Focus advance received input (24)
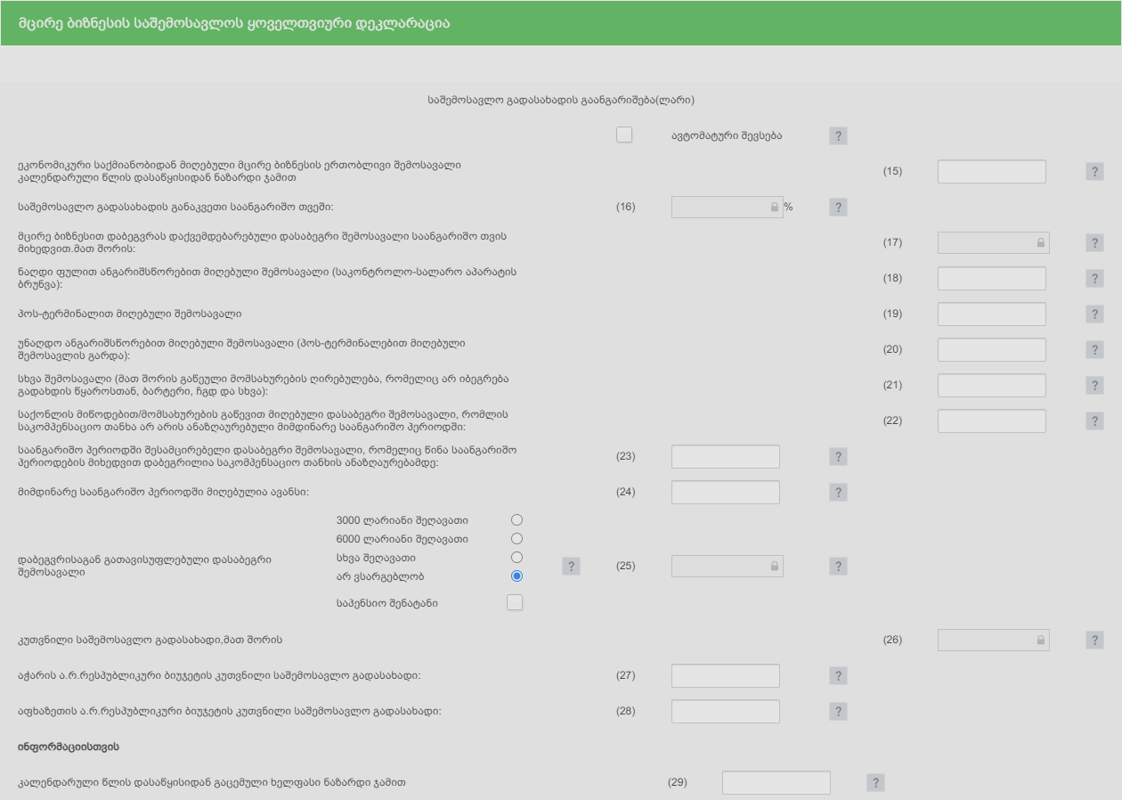Image resolution: width=1122 pixels, height=800 pixels. pyautogui.click(x=726, y=492)
